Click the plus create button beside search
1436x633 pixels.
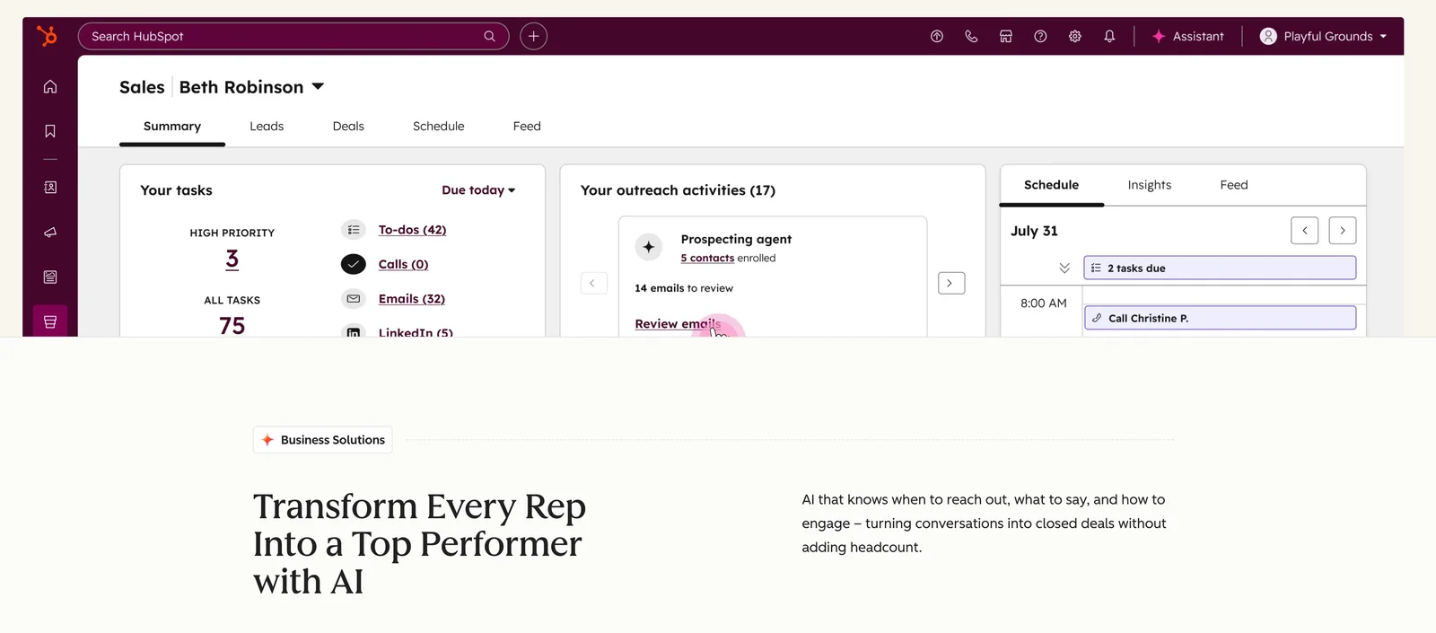click(533, 37)
